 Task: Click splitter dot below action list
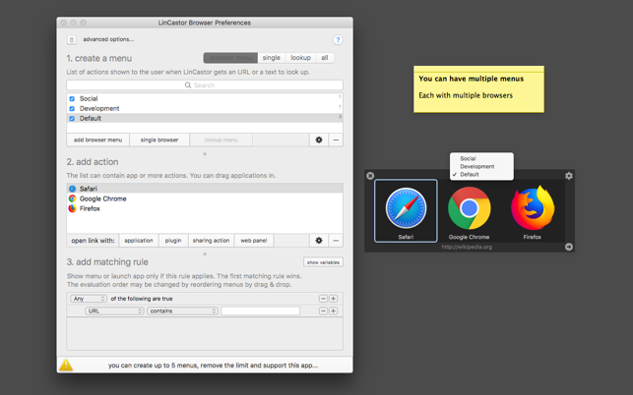coord(205,254)
